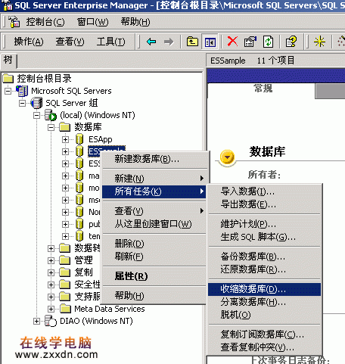Choose 查看复制冲突(V)... in submenu

[x=264, y=347]
